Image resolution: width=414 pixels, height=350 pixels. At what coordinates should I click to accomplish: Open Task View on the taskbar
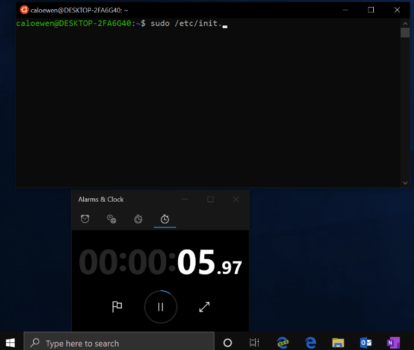click(254, 343)
